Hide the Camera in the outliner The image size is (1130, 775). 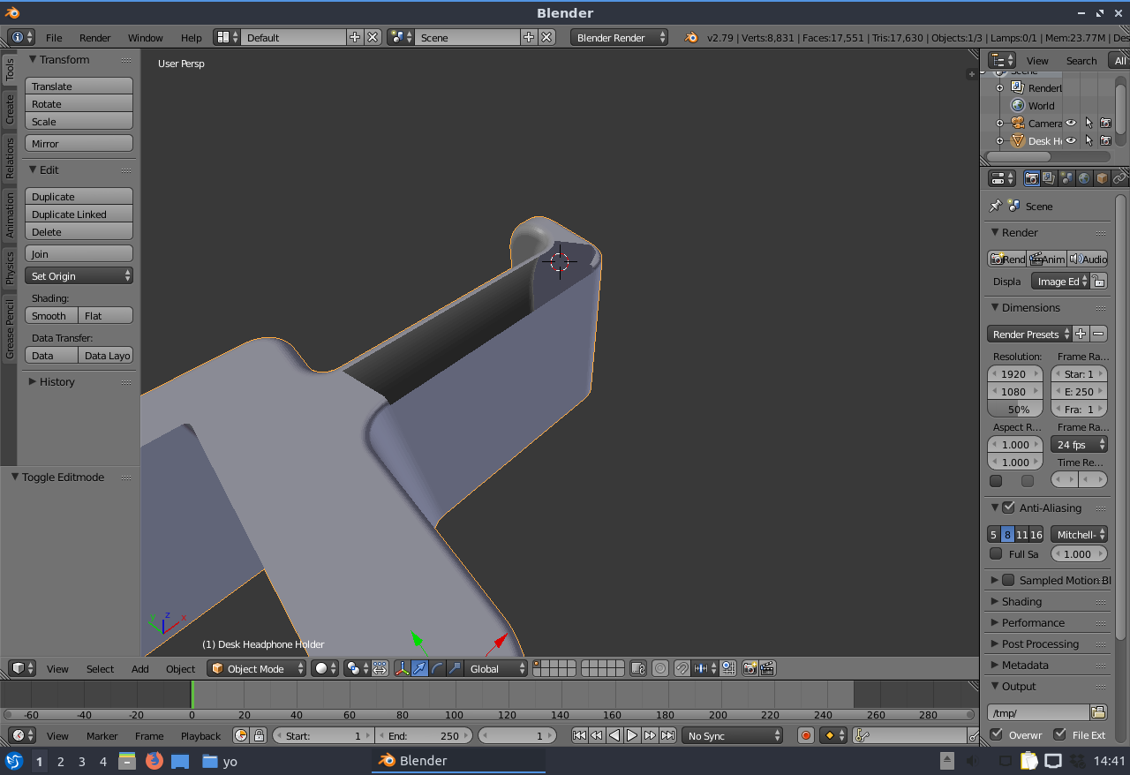pos(1071,124)
